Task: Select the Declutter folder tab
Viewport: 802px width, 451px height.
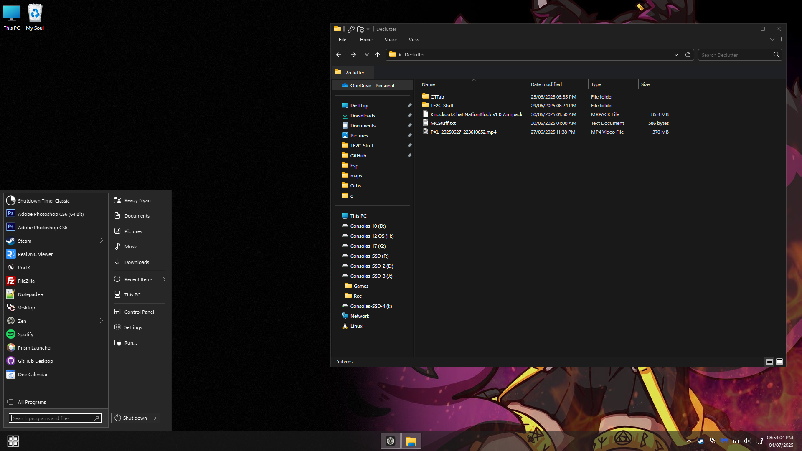Action: pos(353,72)
